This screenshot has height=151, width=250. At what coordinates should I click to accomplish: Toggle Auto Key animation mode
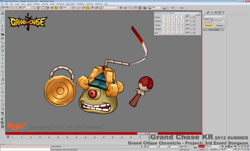201,146
